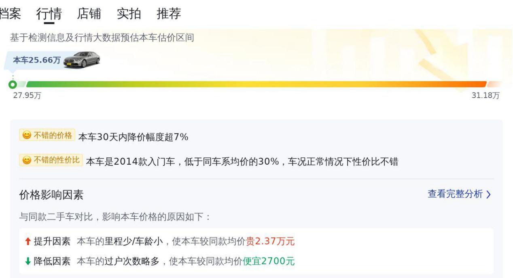Open the 店铺 tab
This screenshot has width=513, height=278.
[x=89, y=14]
